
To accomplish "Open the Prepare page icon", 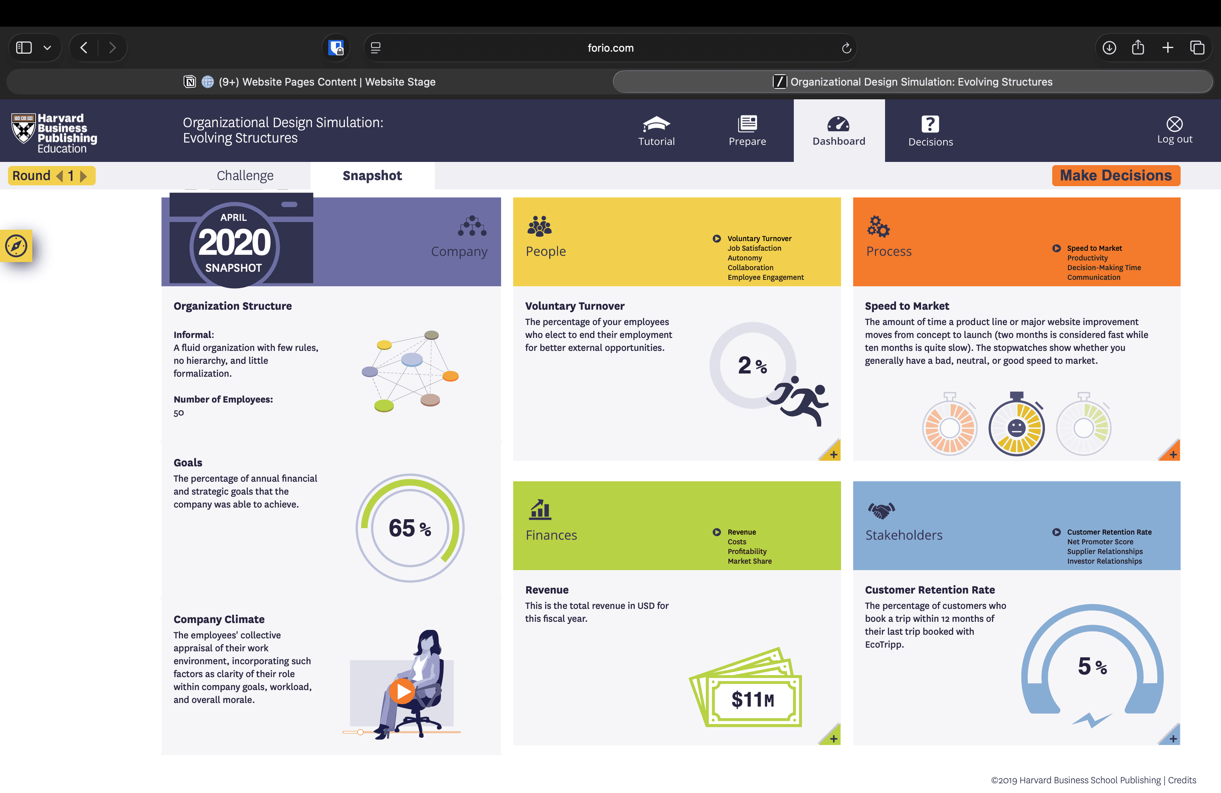I will [x=747, y=124].
